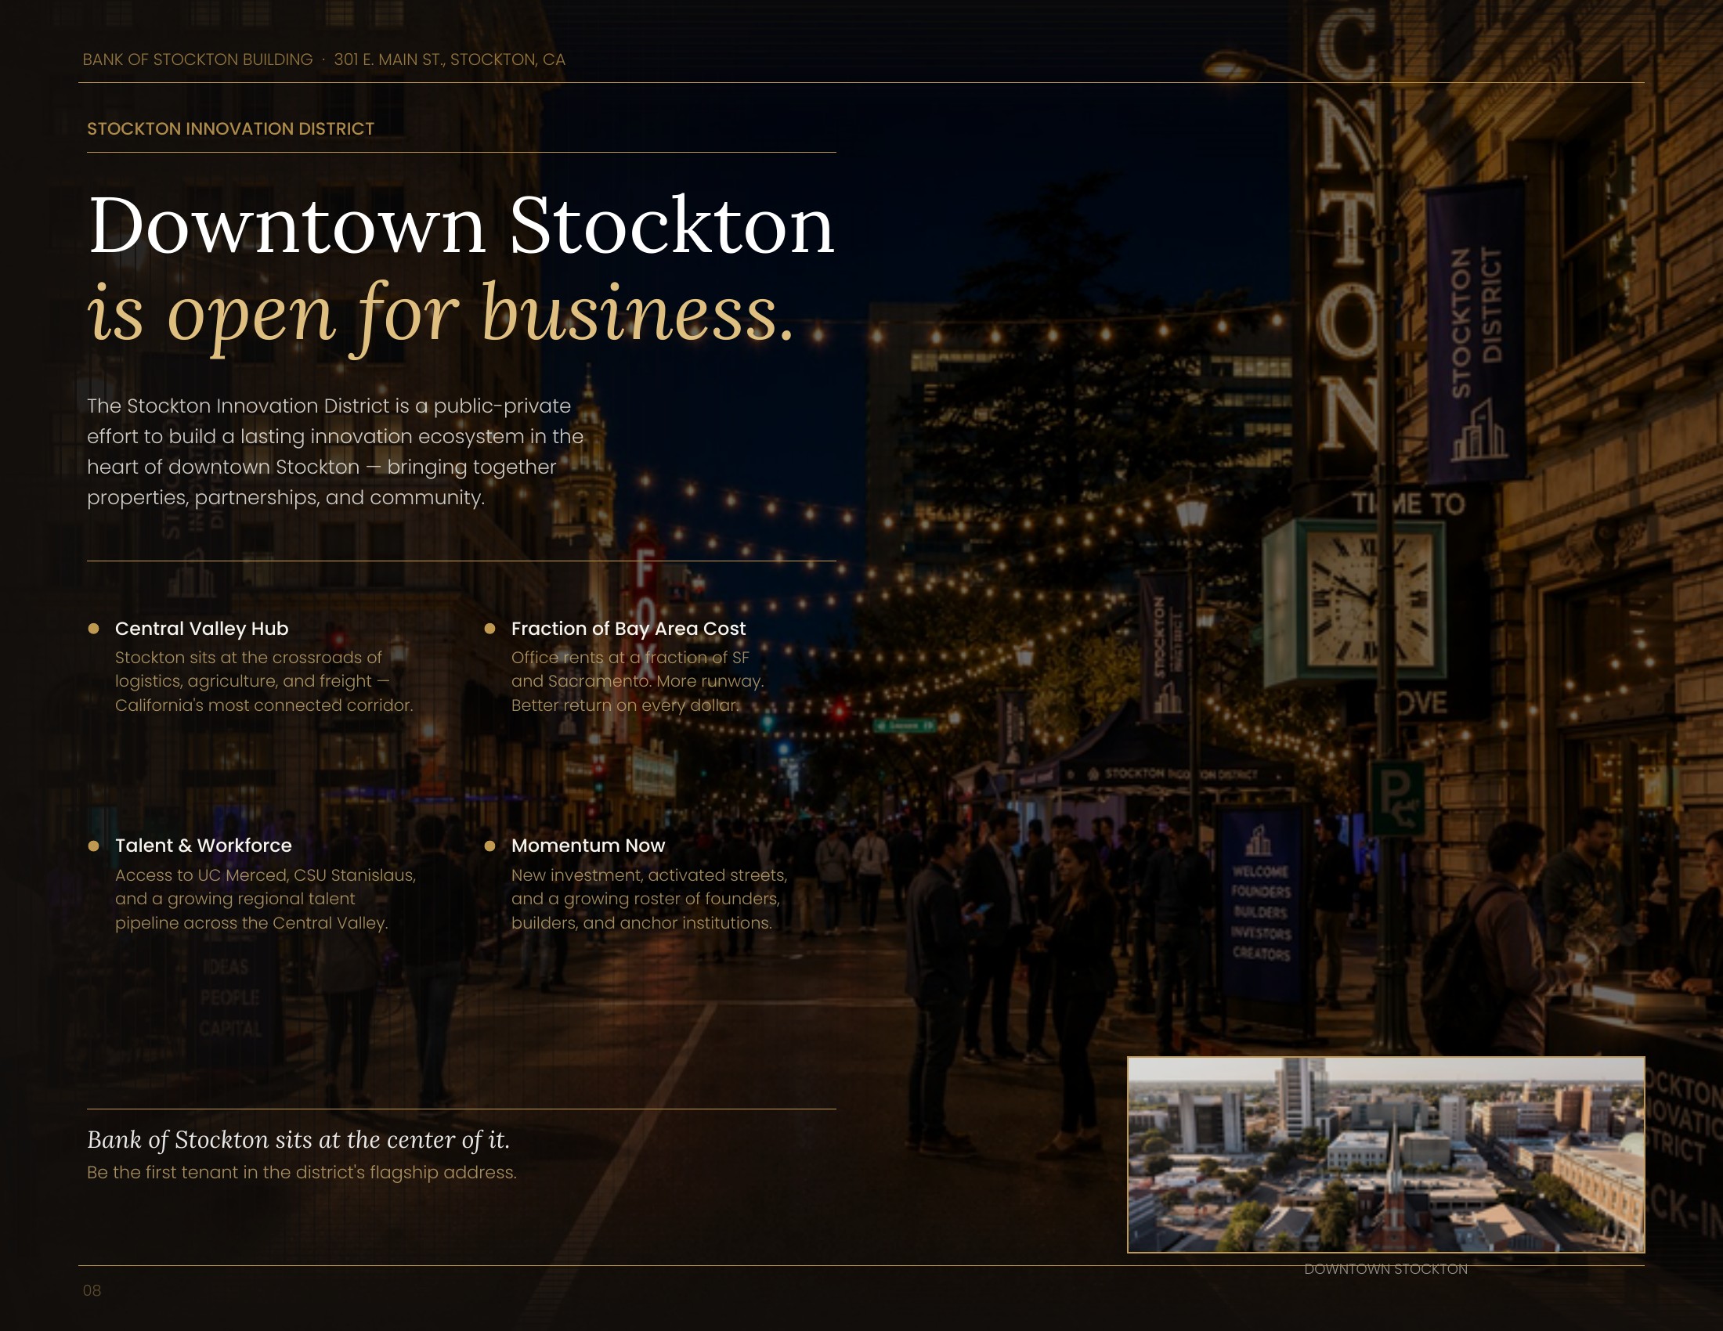Click the "STOCKTON INNOVATION DISTRICT" section label
1723x1331 pixels.
[x=230, y=128]
